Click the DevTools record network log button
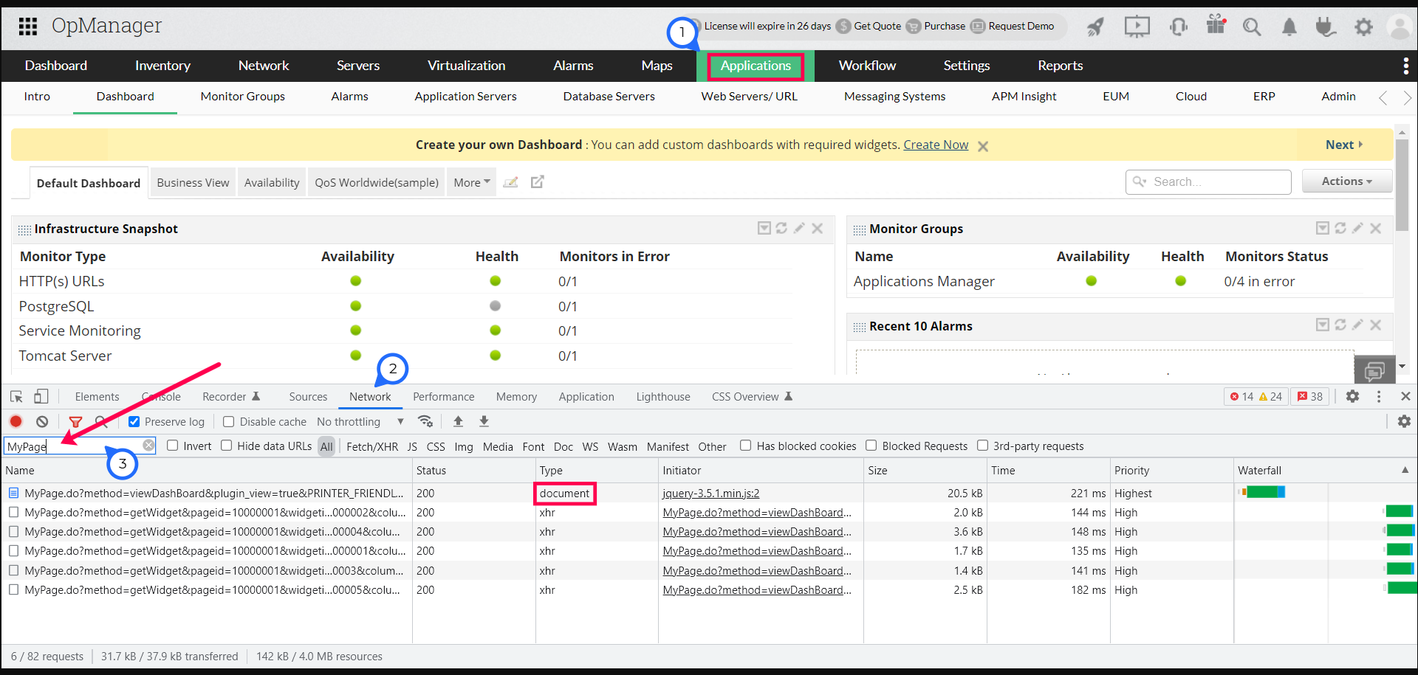The width and height of the screenshot is (1418, 675). [x=16, y=421]
